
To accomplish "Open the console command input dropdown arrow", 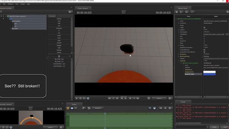I will click(207, 127).
